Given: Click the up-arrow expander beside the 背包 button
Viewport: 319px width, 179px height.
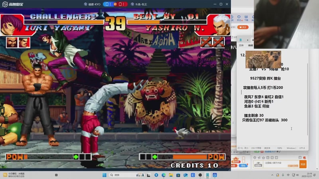Looking at the screenshot, I should pos(243,160).
